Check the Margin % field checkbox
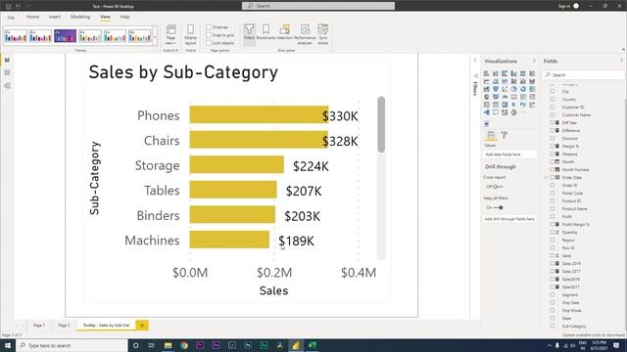627x352 pixels. pos(553,146)
